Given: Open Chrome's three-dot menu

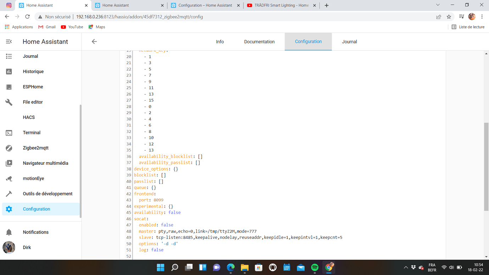Looking at the screenshot, I should tap(482, 17).
